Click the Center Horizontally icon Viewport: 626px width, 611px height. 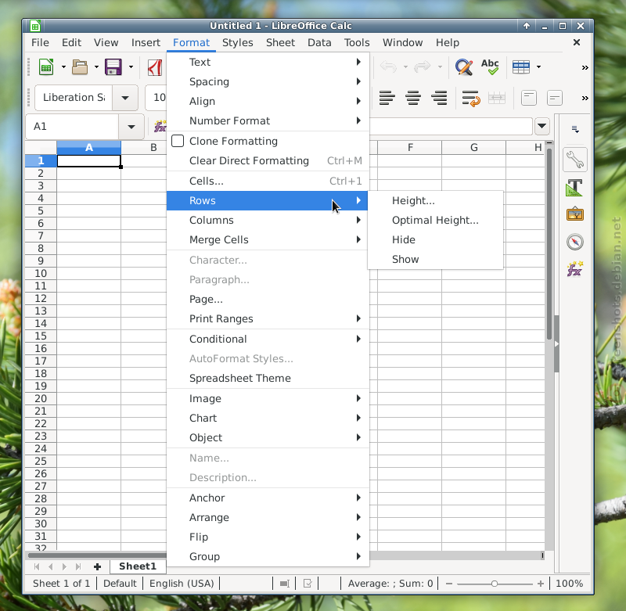tap(413, 98)
